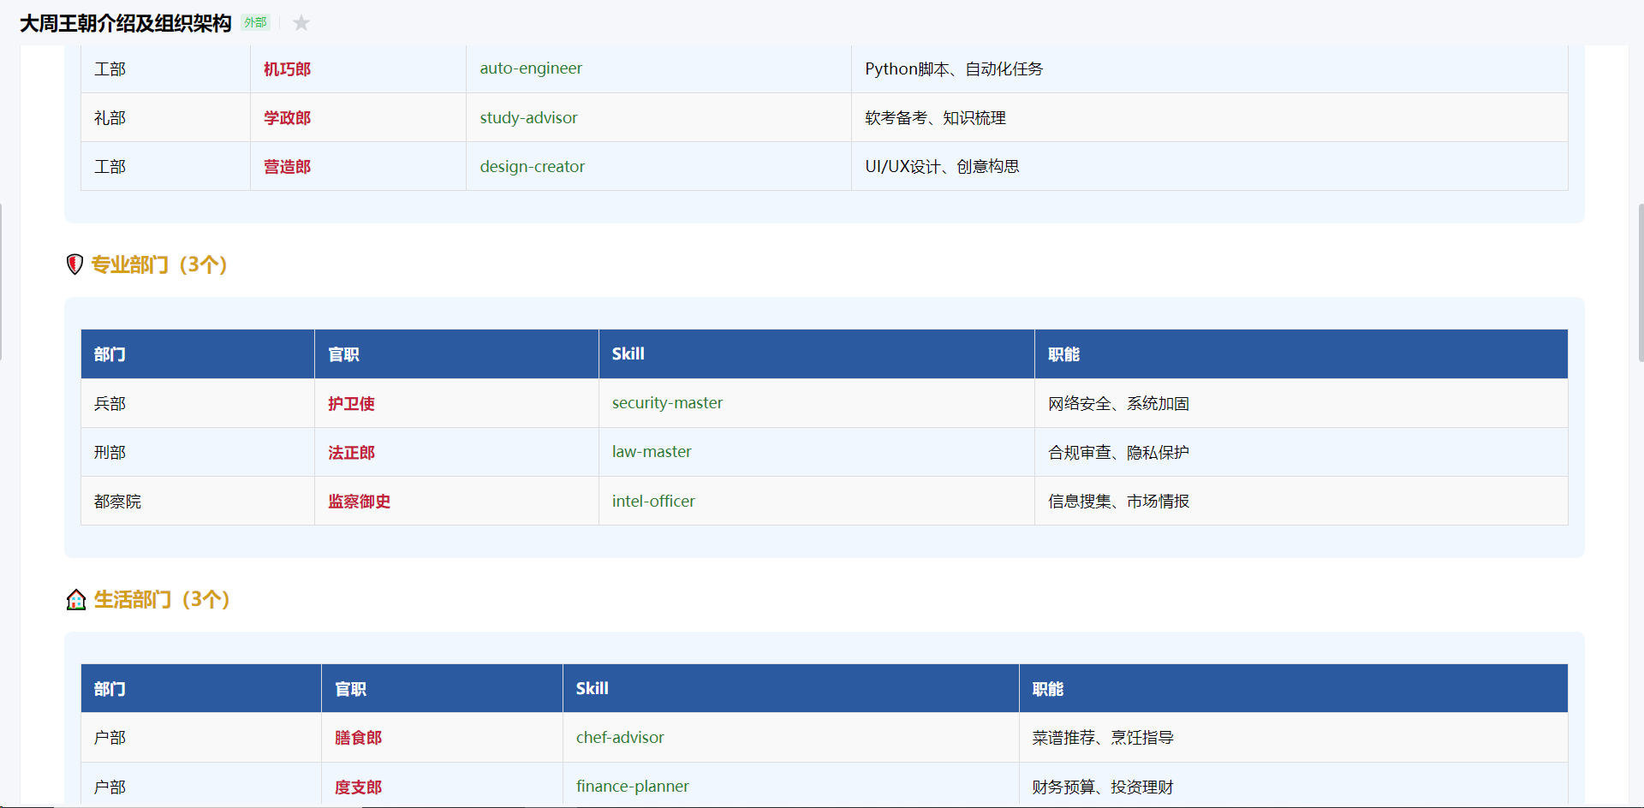Click the law-master skill cell

pyautogui.click(x=817, y=452)
